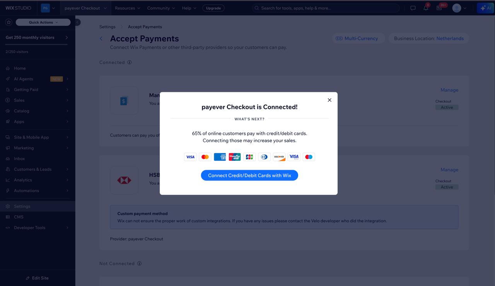This screenshot has width=495, height=286.
Task: Click the monthly visitors progress bar
Action: 37,45
